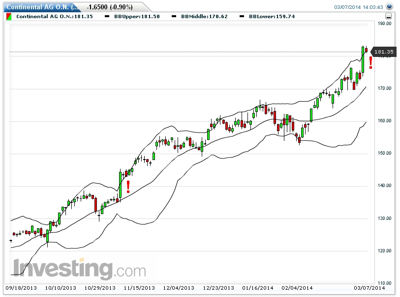Click the blue globe icon at top right
The width and height of the screenshot is (400, 297).
click(x=390, y=6)
